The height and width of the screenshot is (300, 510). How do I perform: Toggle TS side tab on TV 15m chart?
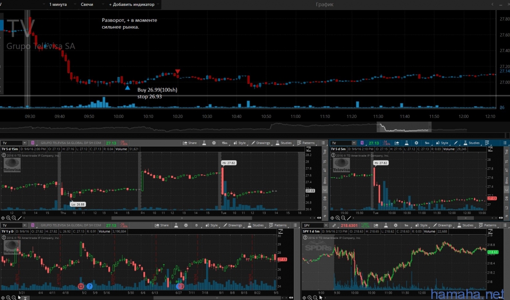point(325,161)
